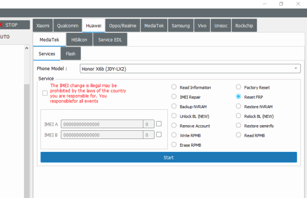Click the STOP button
This screenshot has width=307, height=198.
point(14,25)
